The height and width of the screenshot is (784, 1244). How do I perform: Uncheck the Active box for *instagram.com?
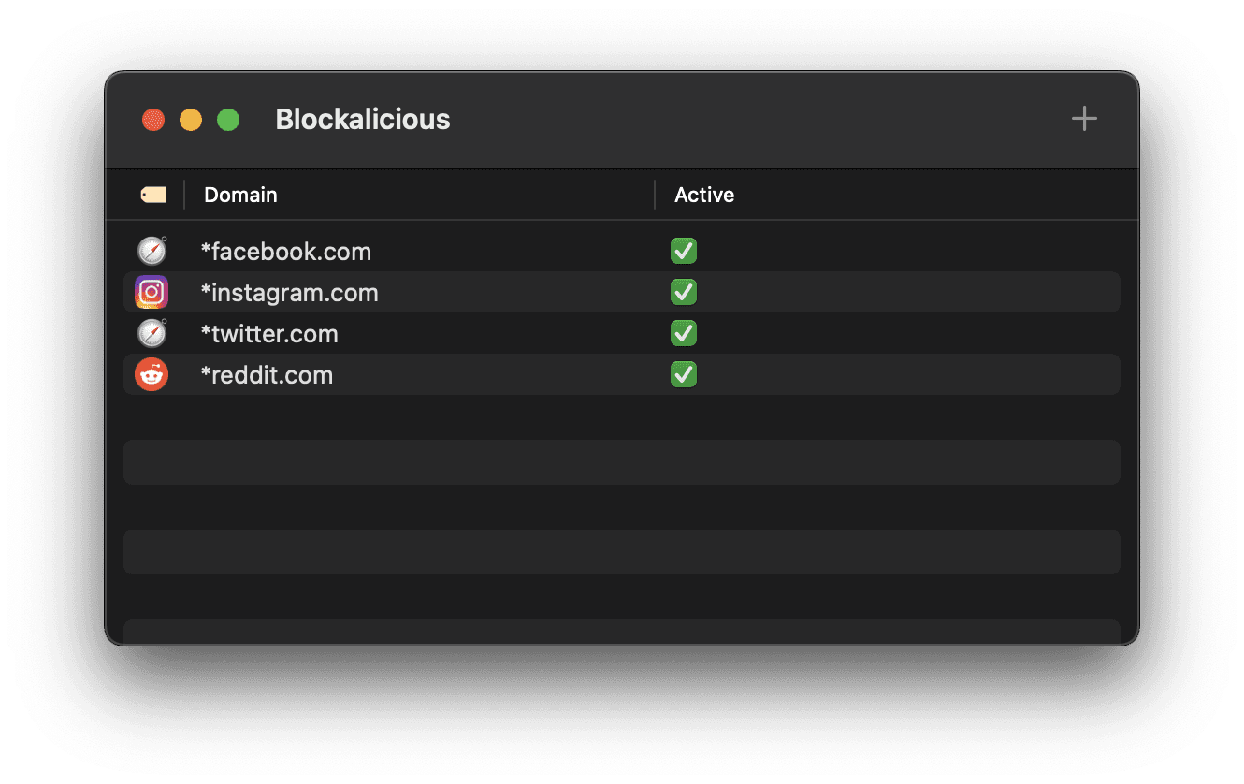pos(683,292)
